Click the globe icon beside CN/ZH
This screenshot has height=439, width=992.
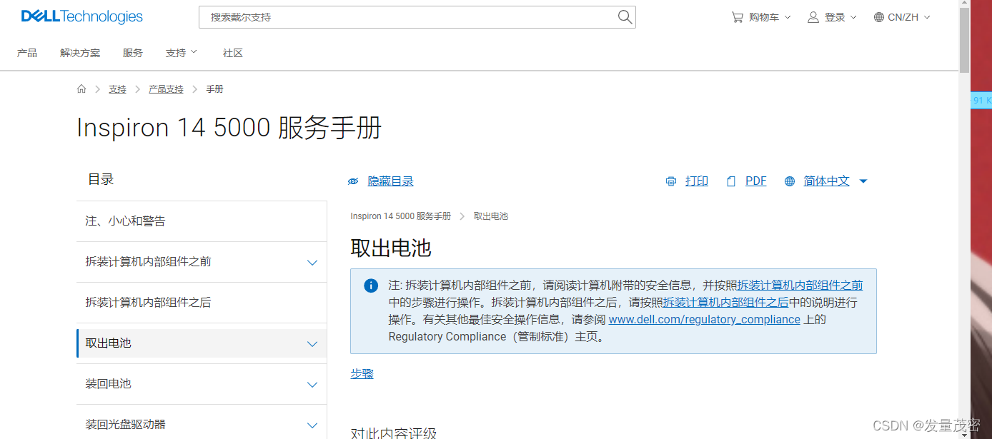coord(879,17)
